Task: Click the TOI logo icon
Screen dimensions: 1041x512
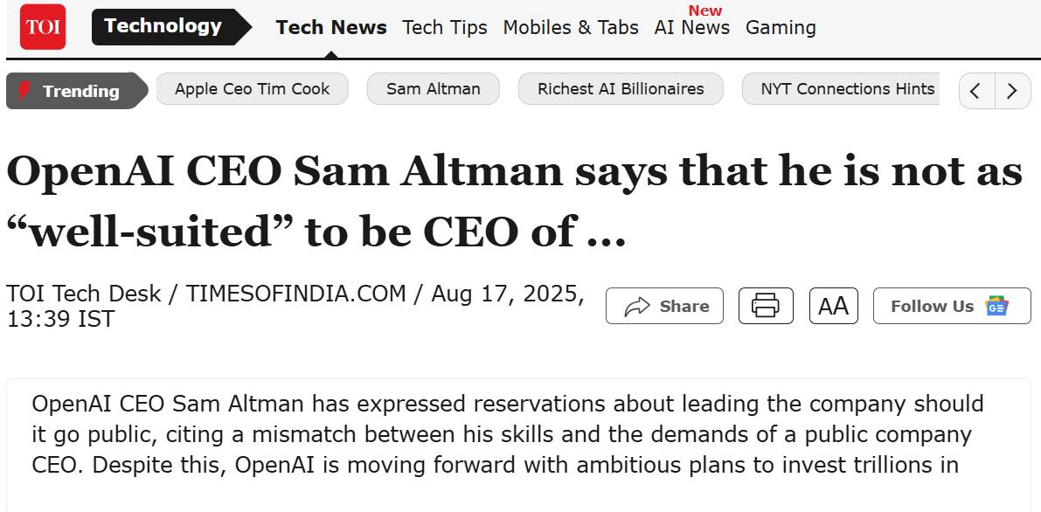Action: tap(43, 27)
